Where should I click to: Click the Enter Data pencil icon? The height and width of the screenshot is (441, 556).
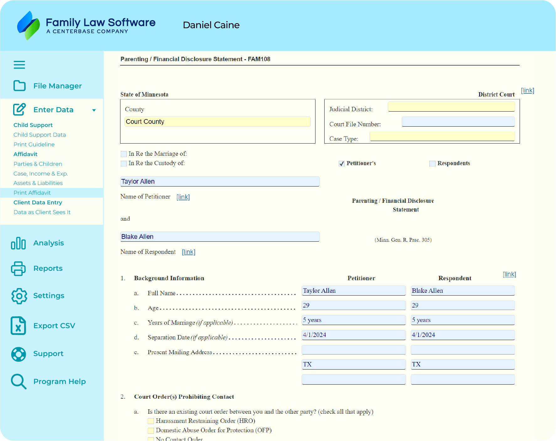point(19,109)
